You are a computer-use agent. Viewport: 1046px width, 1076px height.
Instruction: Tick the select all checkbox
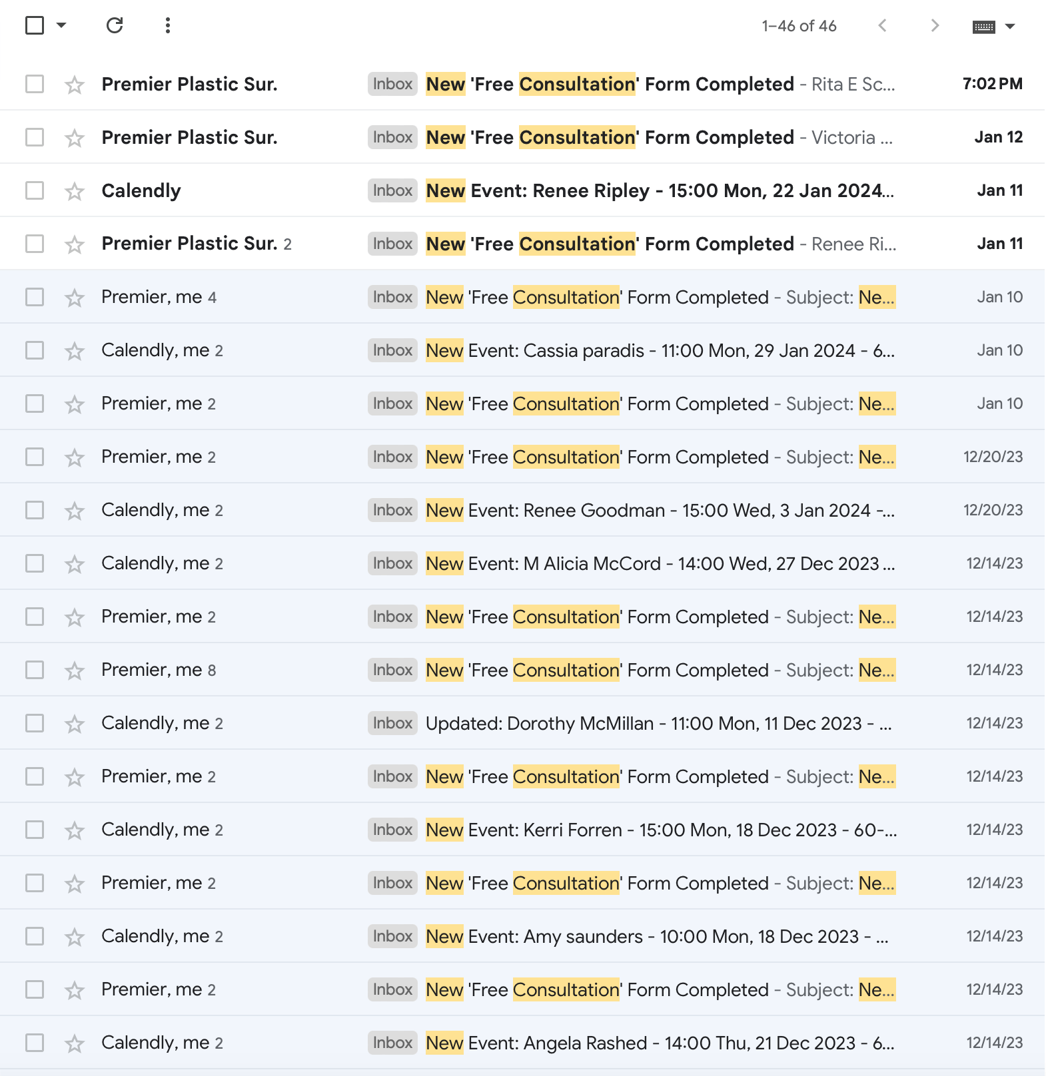click(35, 25)
